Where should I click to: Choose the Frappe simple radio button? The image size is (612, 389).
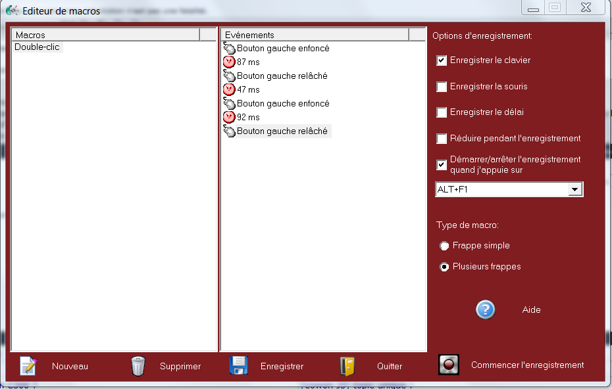[x=444, y=246]
